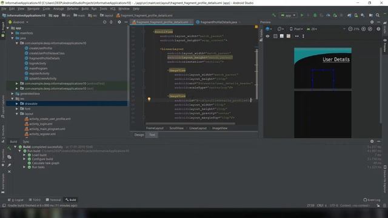The width and height of the screenshot is (388, 218).
Task: Open the AVD Manager toolbar icon
Action: 356,15
